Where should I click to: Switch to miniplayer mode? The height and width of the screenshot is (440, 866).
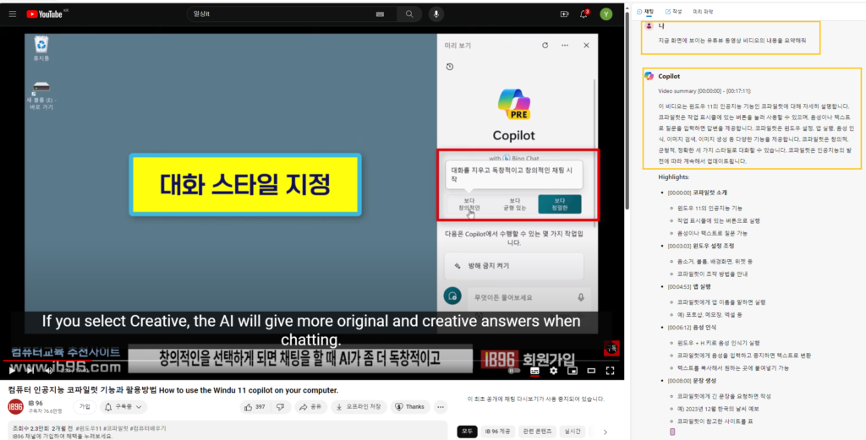573,371
